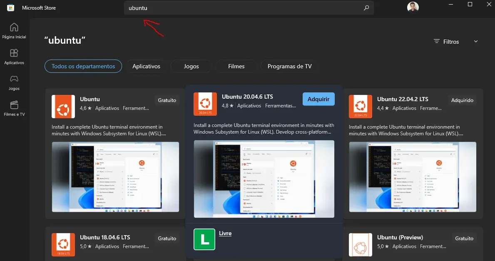This screenshot has width=495, height=261.
Task: Click Gratuito button on Ubuntu card
Action: 167,100
